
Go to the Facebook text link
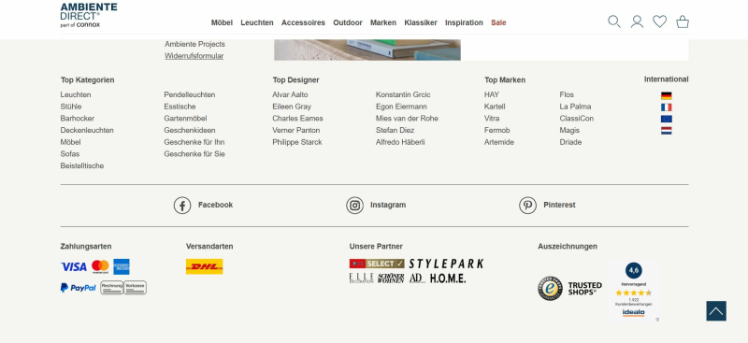pos(215,205)
